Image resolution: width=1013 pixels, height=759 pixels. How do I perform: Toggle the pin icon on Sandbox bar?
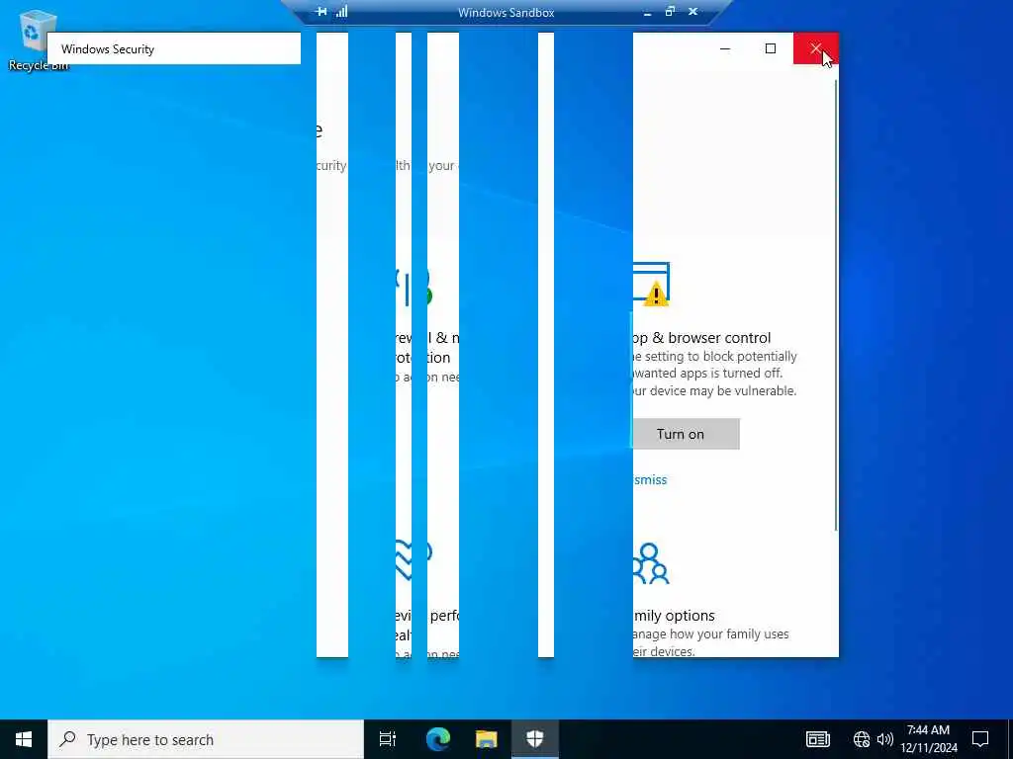coord(322,12)
